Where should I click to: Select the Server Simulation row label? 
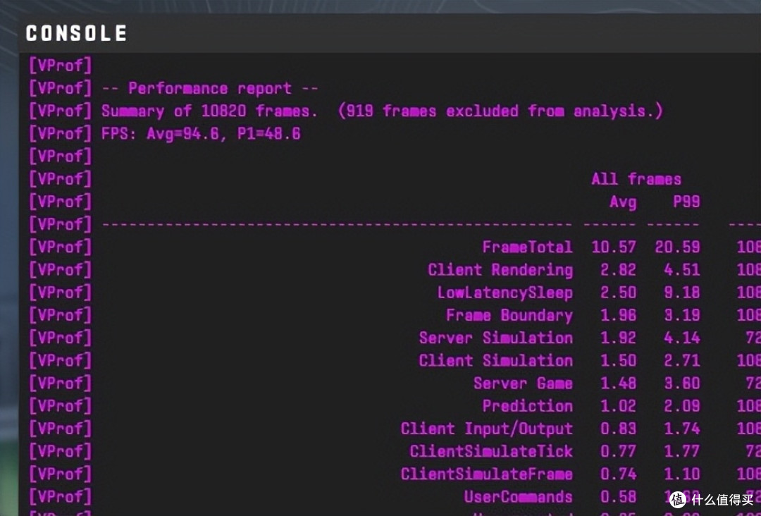coord(495,338)
